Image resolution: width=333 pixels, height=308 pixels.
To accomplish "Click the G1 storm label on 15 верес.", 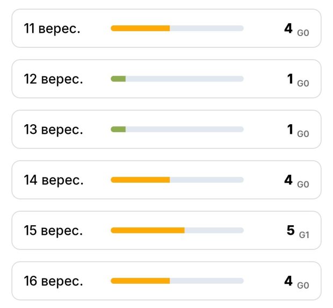I will [x=304, y=235].
